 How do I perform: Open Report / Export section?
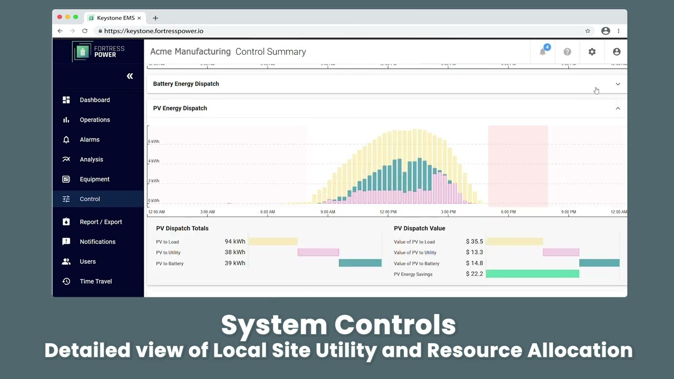tap(101, 222)
